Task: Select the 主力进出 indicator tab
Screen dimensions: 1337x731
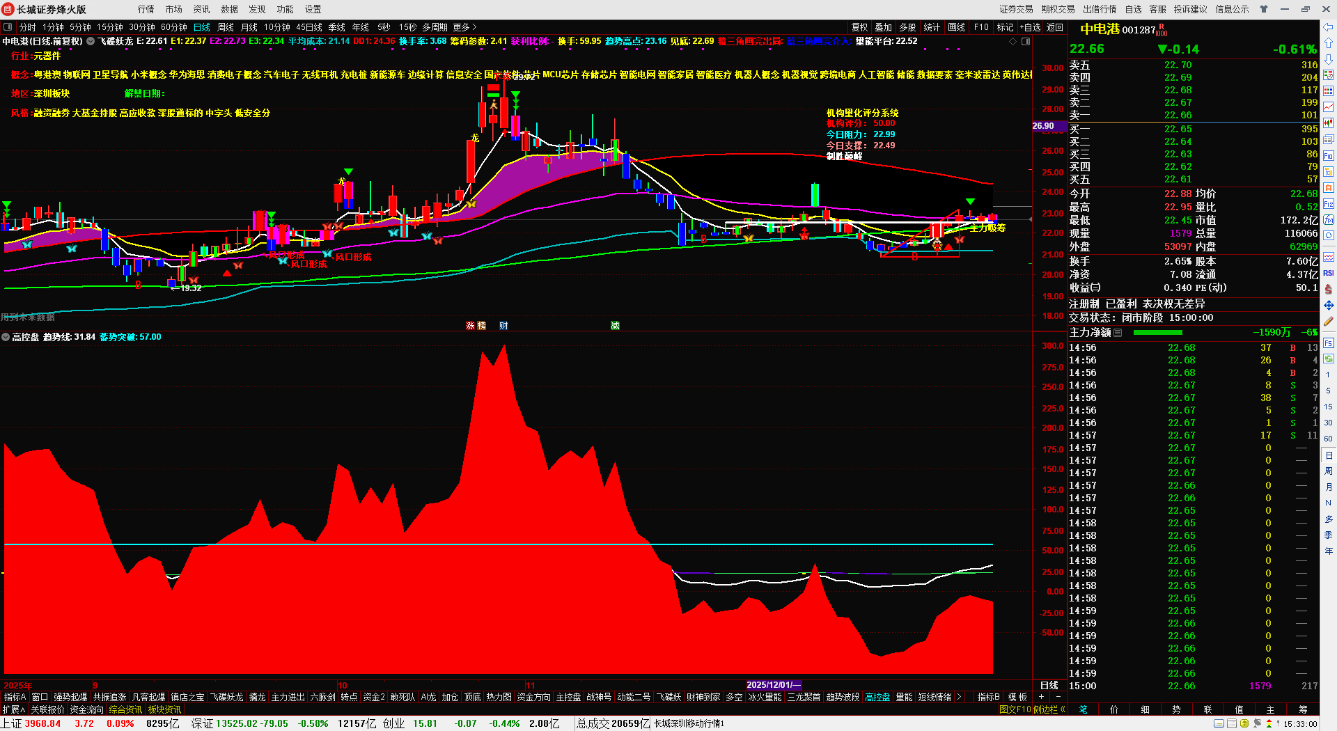Action: [288, 697]
